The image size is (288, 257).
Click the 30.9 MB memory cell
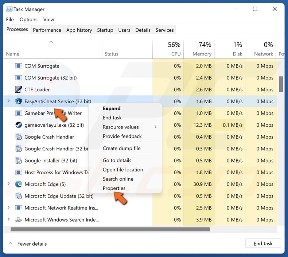[x=199, y=184]
